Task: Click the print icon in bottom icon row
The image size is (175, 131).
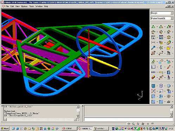Action: 169,101
